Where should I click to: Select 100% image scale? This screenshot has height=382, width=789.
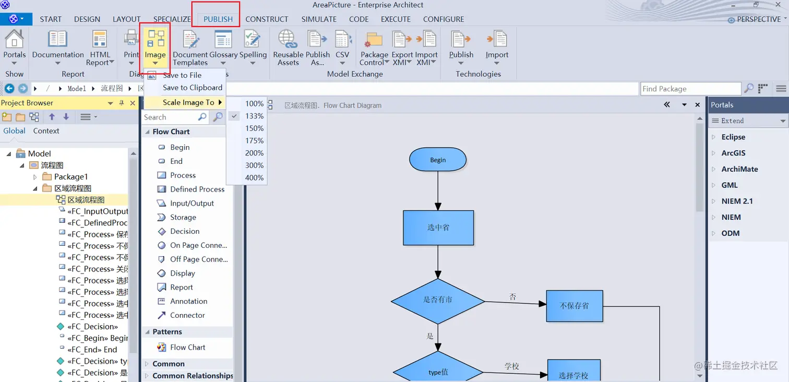254,103
